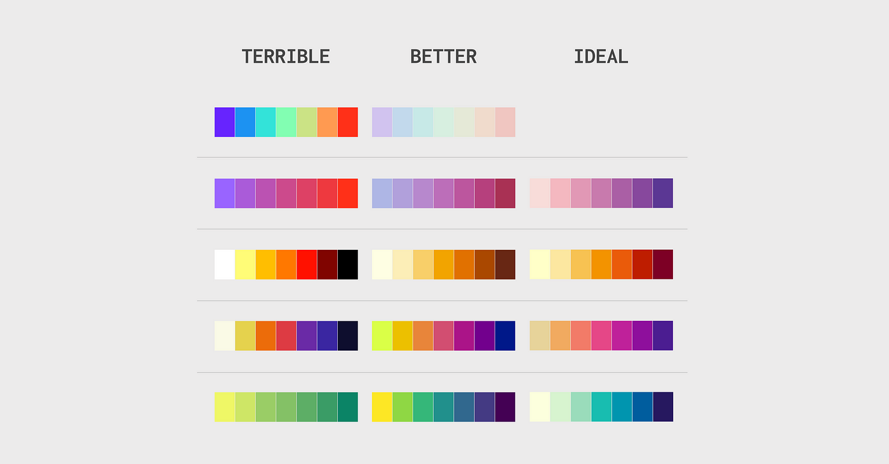Click the IDEAL column heading

601,56
